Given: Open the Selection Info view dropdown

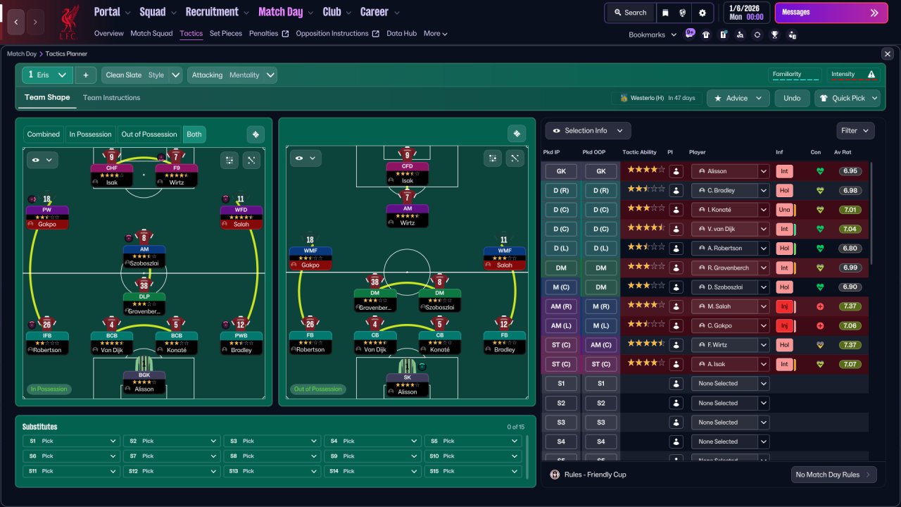Looking at the screenshot, I should point(588,130).
